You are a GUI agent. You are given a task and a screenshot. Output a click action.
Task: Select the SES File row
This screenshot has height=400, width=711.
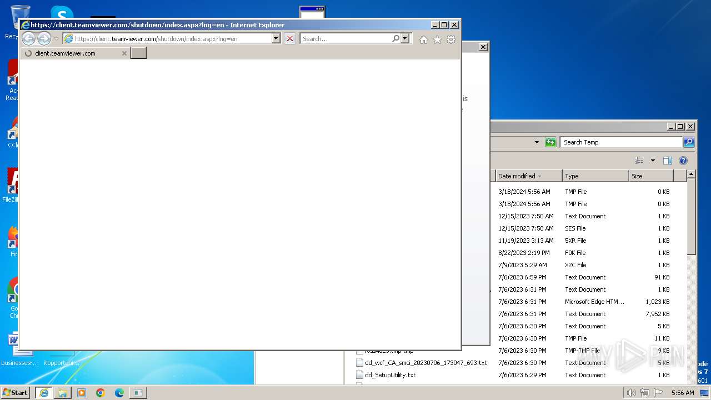pyautogui.click(x=583, y=228)
